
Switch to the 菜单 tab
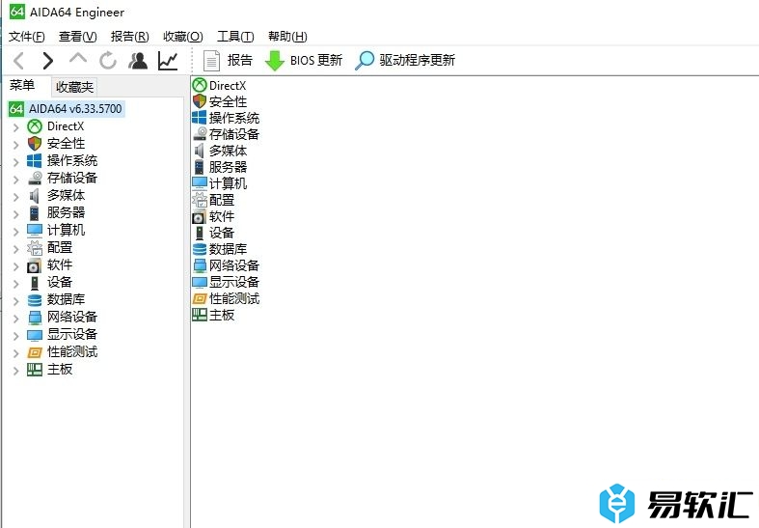point(22,86)
